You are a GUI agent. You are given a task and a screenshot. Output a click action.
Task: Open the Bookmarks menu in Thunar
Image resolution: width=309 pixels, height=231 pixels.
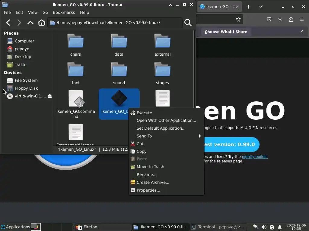click(64, 12)
